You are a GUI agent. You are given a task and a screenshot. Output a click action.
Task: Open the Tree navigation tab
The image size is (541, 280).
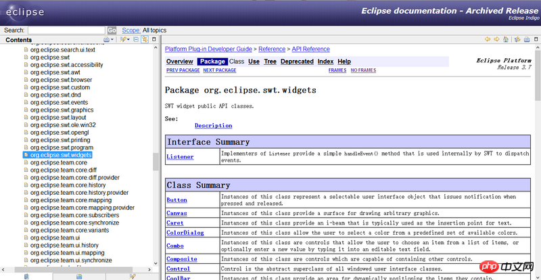pos(270,62)
